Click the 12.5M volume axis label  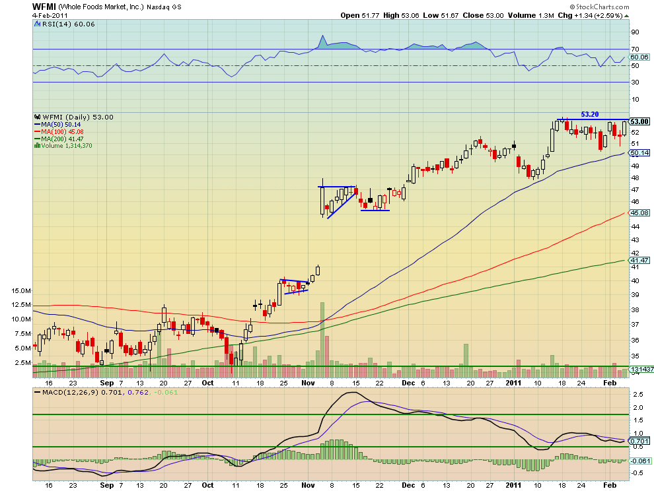tap(21, 305)
